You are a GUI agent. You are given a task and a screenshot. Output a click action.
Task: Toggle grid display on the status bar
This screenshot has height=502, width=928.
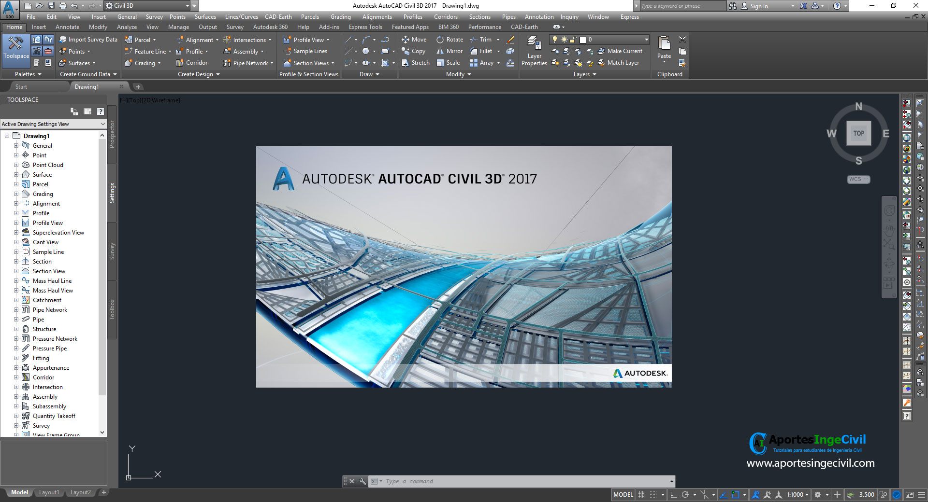pyautogui.click(x=642, y=494)
